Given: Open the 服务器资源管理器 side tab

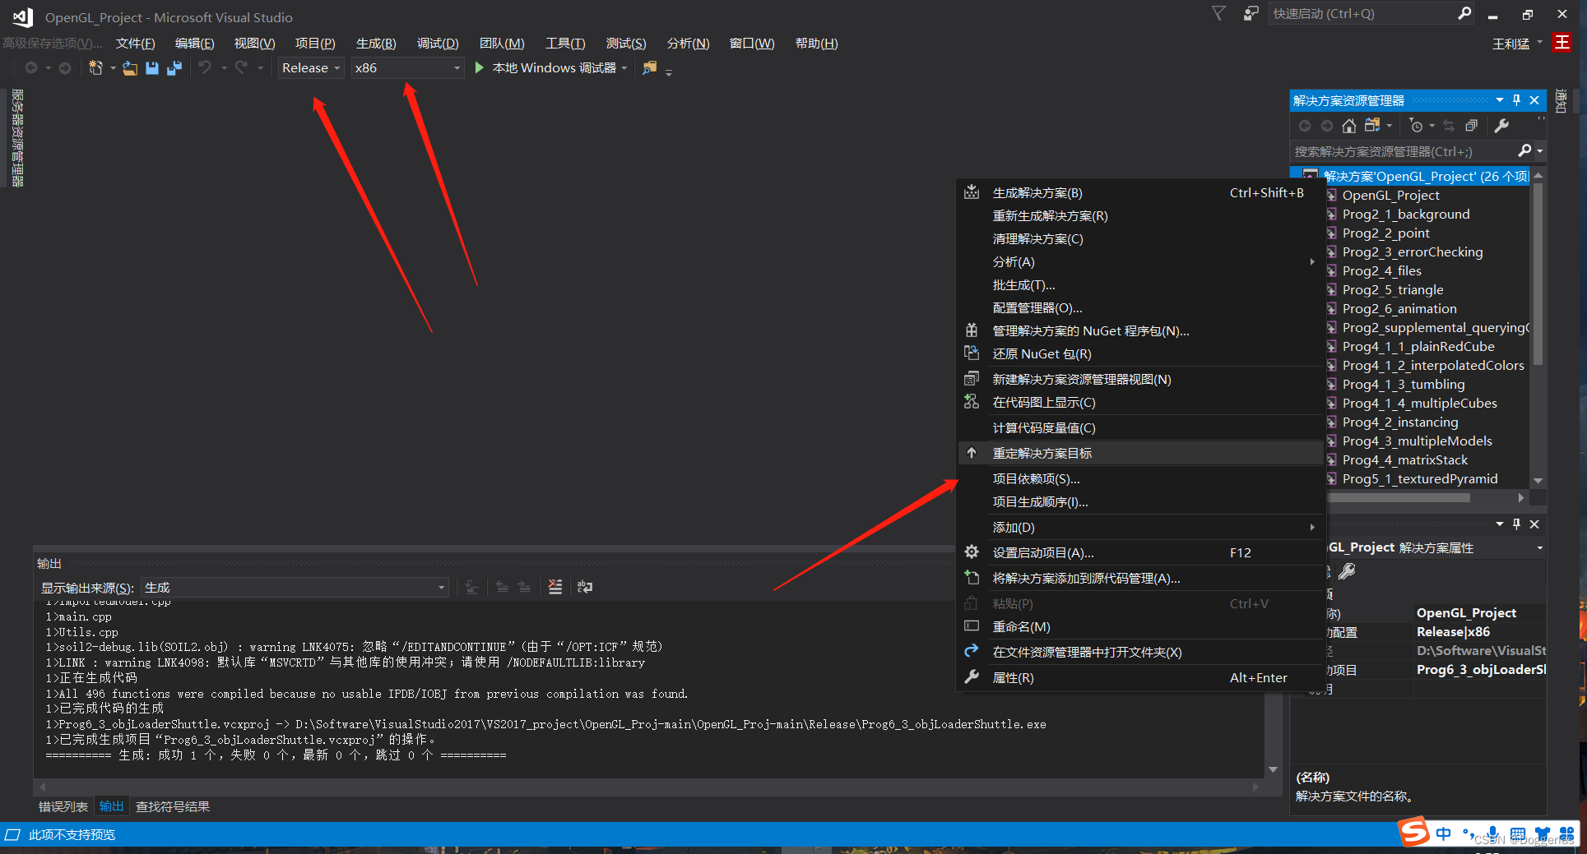Looking at the screenshot, I should coord(17,137).
